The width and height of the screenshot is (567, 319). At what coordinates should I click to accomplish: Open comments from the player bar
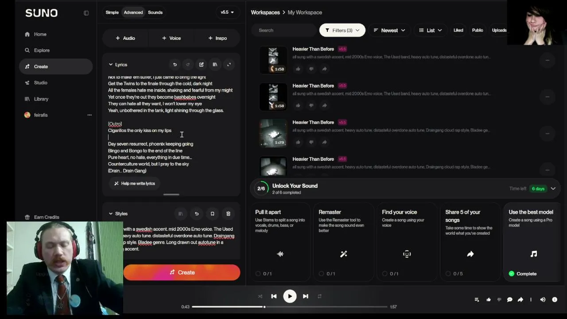click(510, 300)
